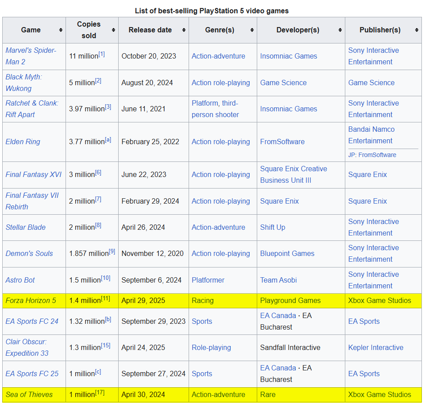Open Insomniac Games in the Spider-Man 2 row
This screenshot has width=425, height=405.
[x=289, y=56]
